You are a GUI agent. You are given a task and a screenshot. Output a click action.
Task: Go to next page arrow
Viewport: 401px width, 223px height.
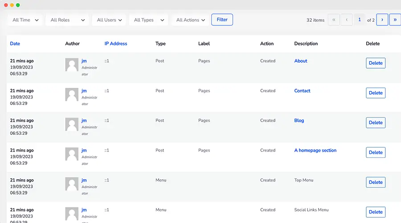click(x=382, y=20)
